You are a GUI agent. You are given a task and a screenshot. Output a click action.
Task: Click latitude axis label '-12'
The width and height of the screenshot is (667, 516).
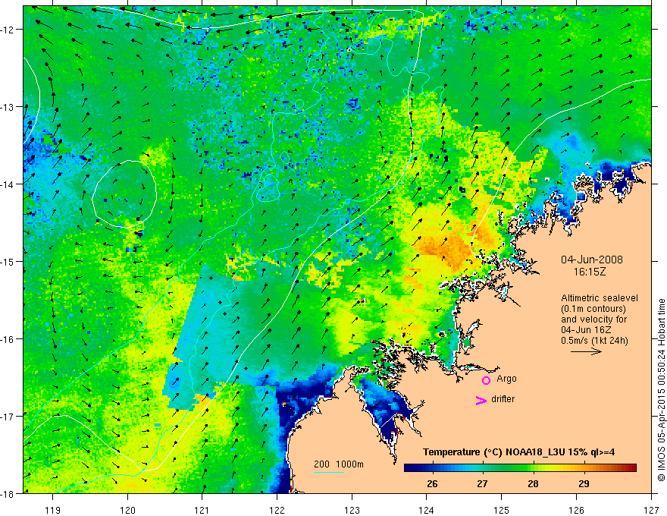click(8, 30)
